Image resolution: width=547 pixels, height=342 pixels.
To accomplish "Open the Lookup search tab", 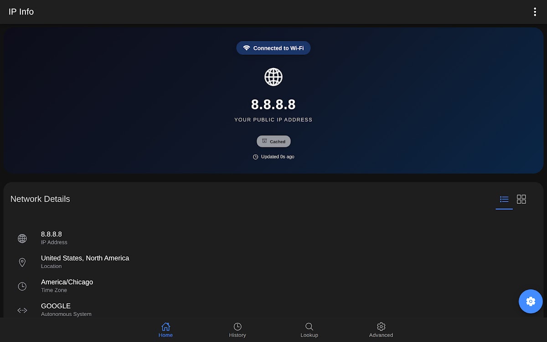I will [309, 330].
